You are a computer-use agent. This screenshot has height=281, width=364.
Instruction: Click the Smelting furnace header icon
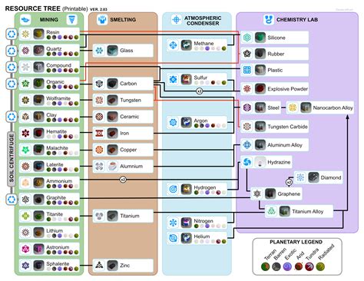[x=102, y=20]
